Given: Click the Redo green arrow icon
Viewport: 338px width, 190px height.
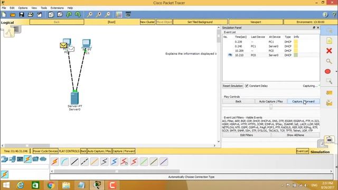Looking at the screenshot, I should 78,15.
